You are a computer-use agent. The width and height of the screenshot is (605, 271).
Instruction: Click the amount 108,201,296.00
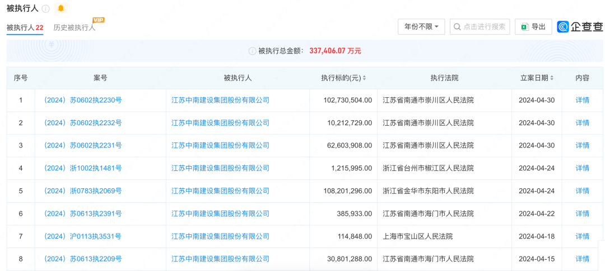click(x=348, y=191)
